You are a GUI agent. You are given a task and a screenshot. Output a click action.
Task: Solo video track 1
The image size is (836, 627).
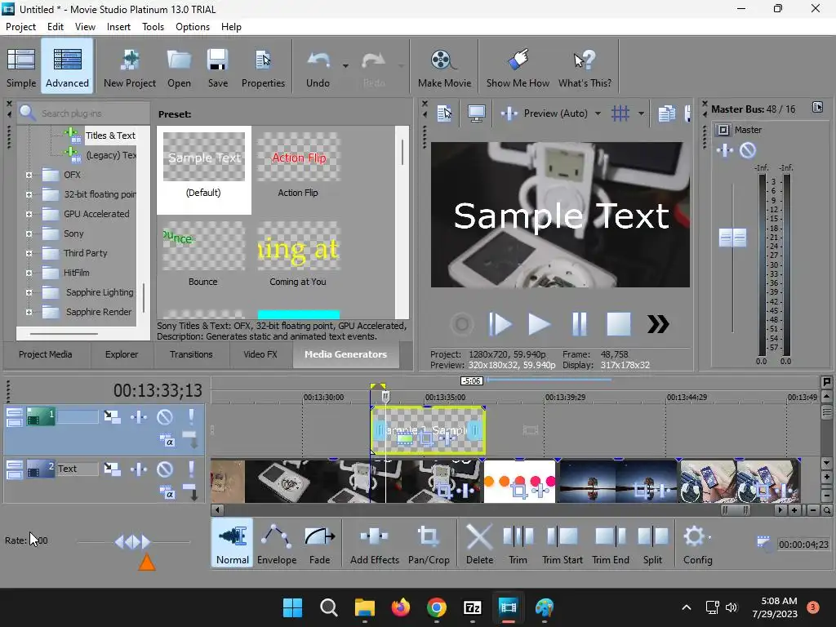coord(191,417)
